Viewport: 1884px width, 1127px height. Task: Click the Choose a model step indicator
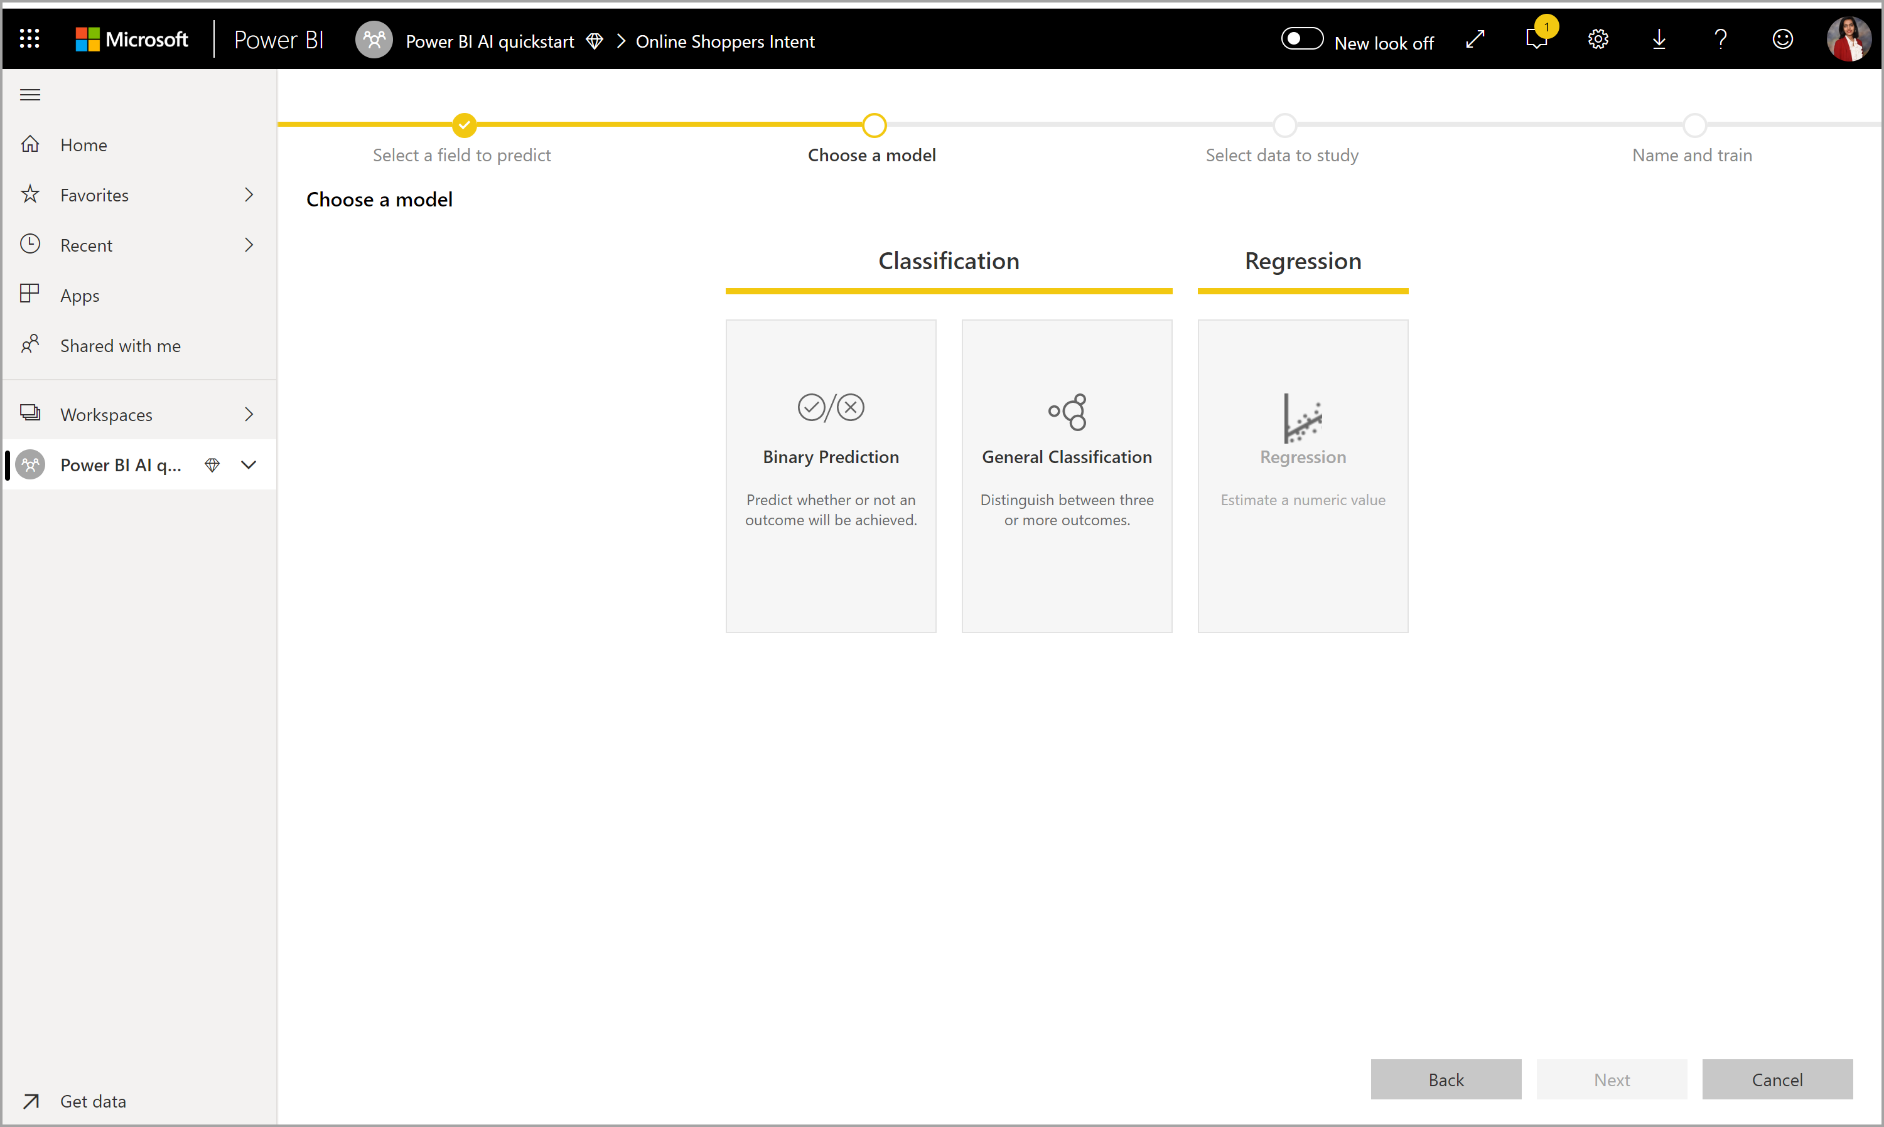872,125
